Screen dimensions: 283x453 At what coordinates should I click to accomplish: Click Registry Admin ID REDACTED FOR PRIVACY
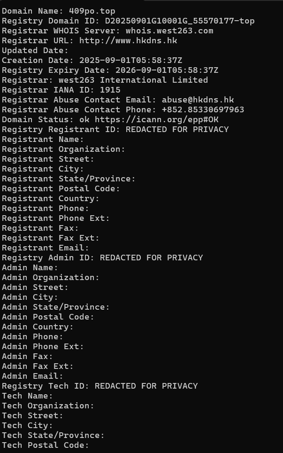click(151, 258)
